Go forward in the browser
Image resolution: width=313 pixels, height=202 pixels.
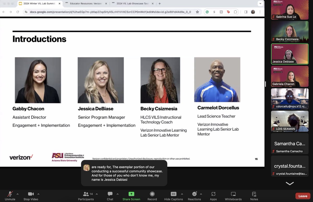pyautogui.click(x=10, y=12)
